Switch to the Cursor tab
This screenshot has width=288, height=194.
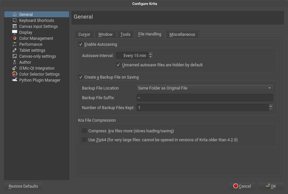tap(84, 34)
